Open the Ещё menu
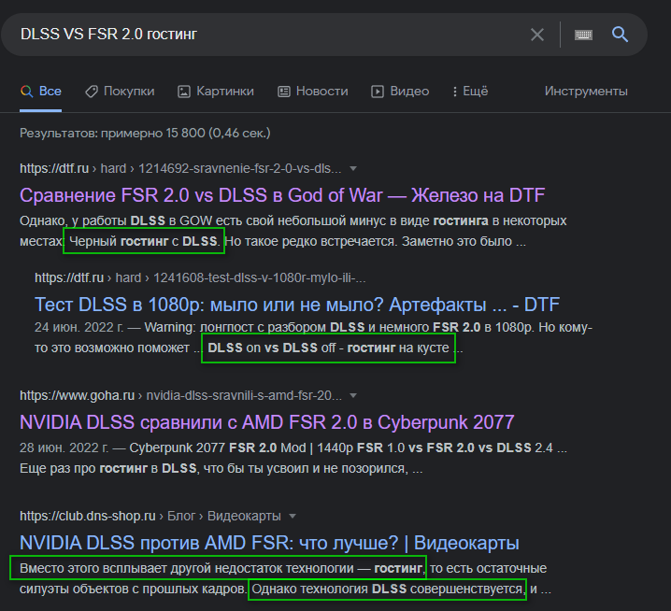 tap(470, 92)
